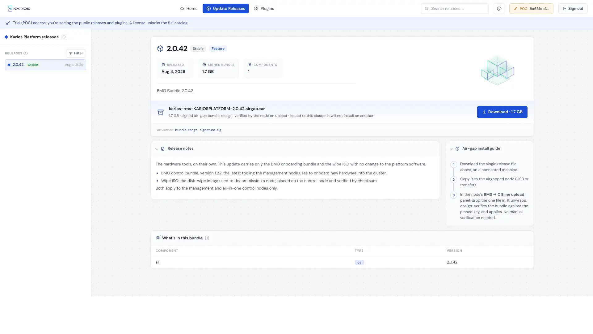Focus the Search releases field
Image resolution: width=593 pixels, height=334 pixels.
455,9
